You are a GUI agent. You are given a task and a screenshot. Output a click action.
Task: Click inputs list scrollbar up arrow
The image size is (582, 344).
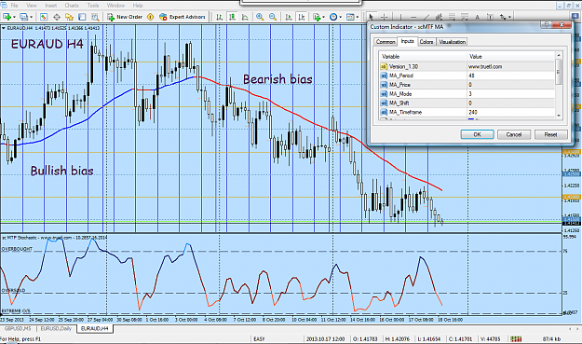(559, 55)
